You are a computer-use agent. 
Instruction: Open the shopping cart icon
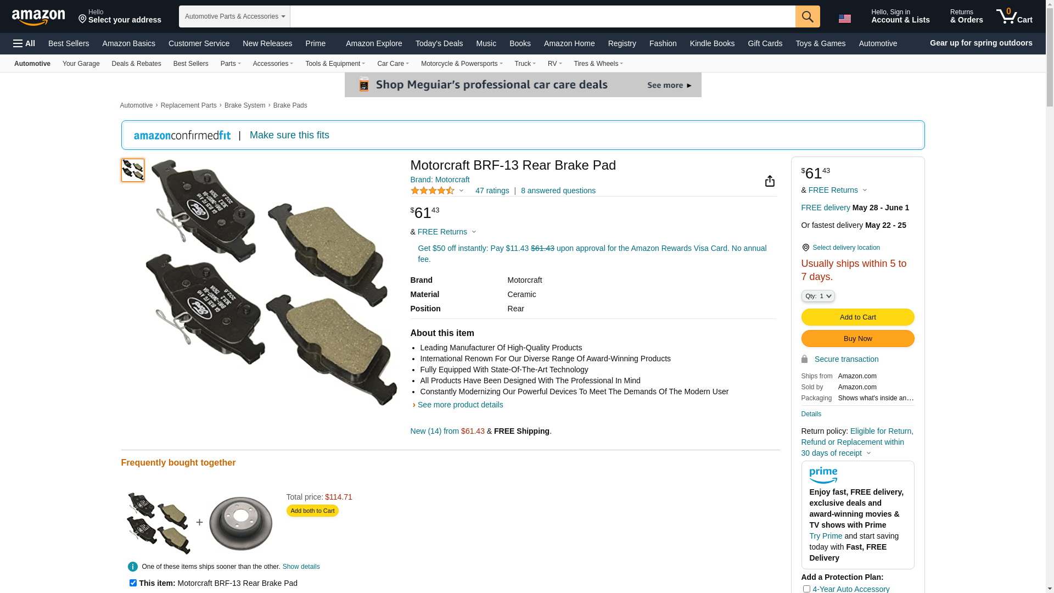click(x=1014, y=16)
